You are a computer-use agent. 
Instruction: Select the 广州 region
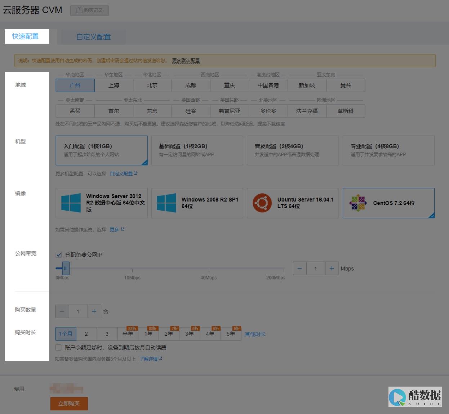point(75,85)
